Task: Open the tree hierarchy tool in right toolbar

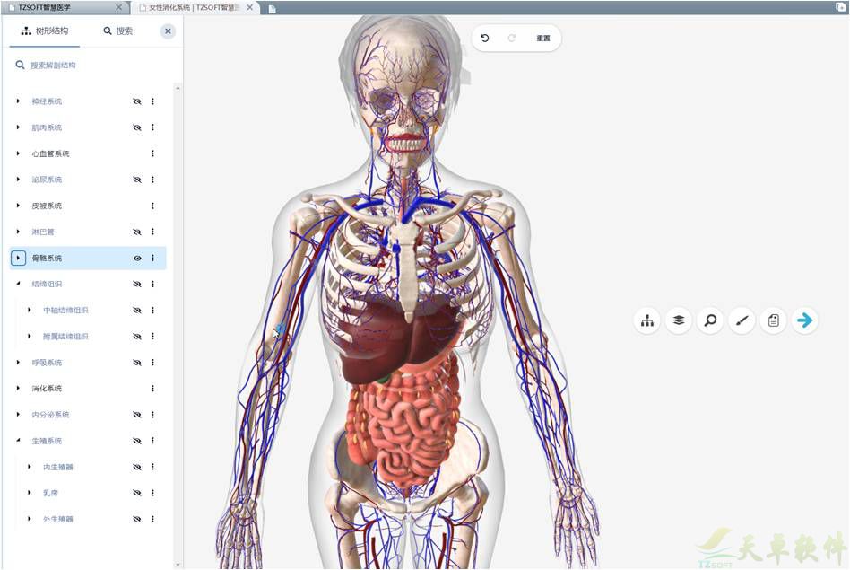Action: coord(647,320)
